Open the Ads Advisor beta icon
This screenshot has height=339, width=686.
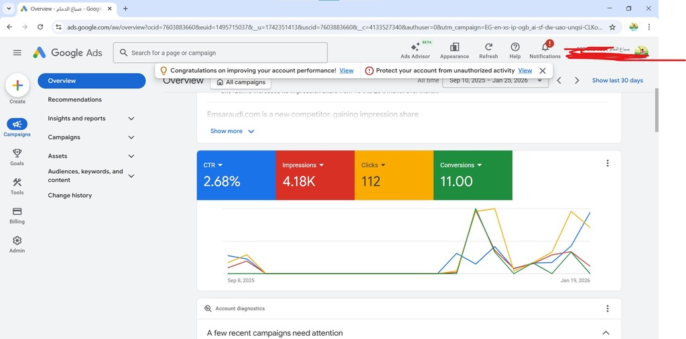tap(415, 47)
